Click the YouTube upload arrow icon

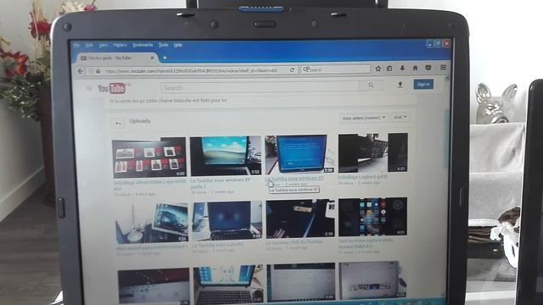click(x=400, y=85)
